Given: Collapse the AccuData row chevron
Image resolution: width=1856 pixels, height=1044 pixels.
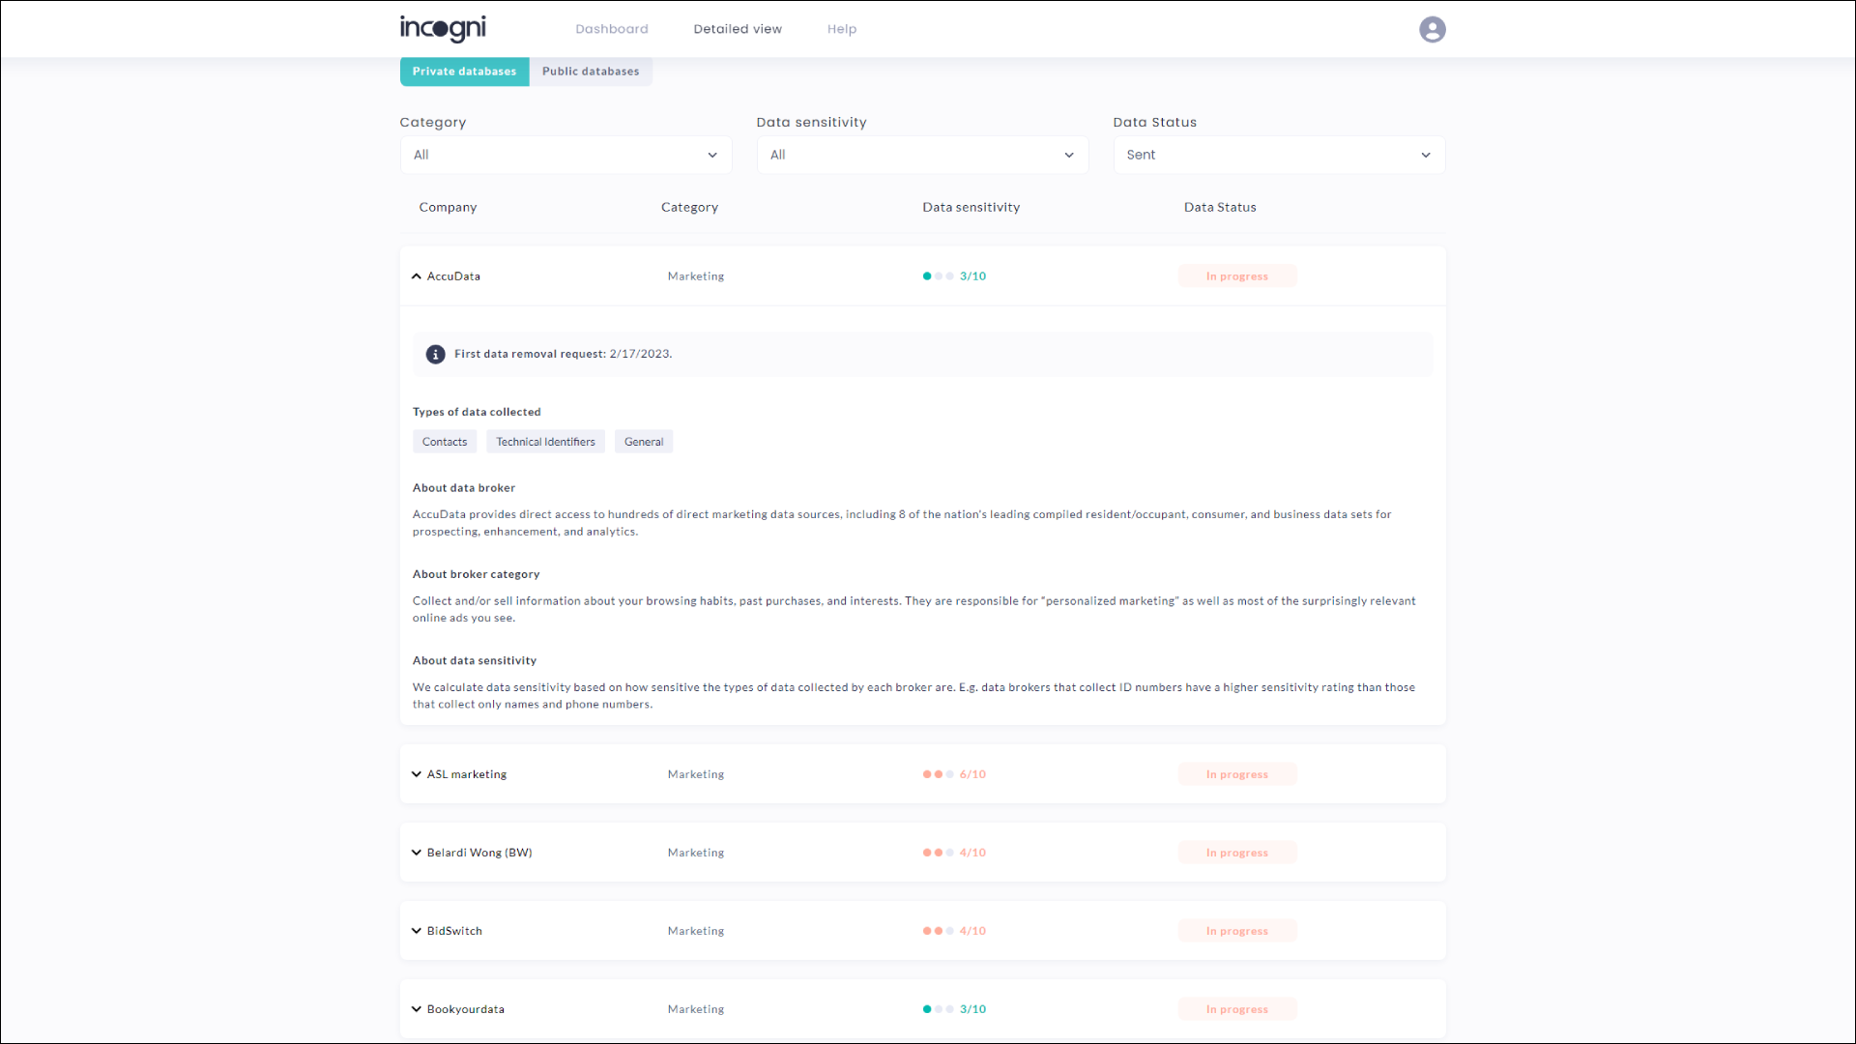Looking at the screenshot, I should coord(417,276).
